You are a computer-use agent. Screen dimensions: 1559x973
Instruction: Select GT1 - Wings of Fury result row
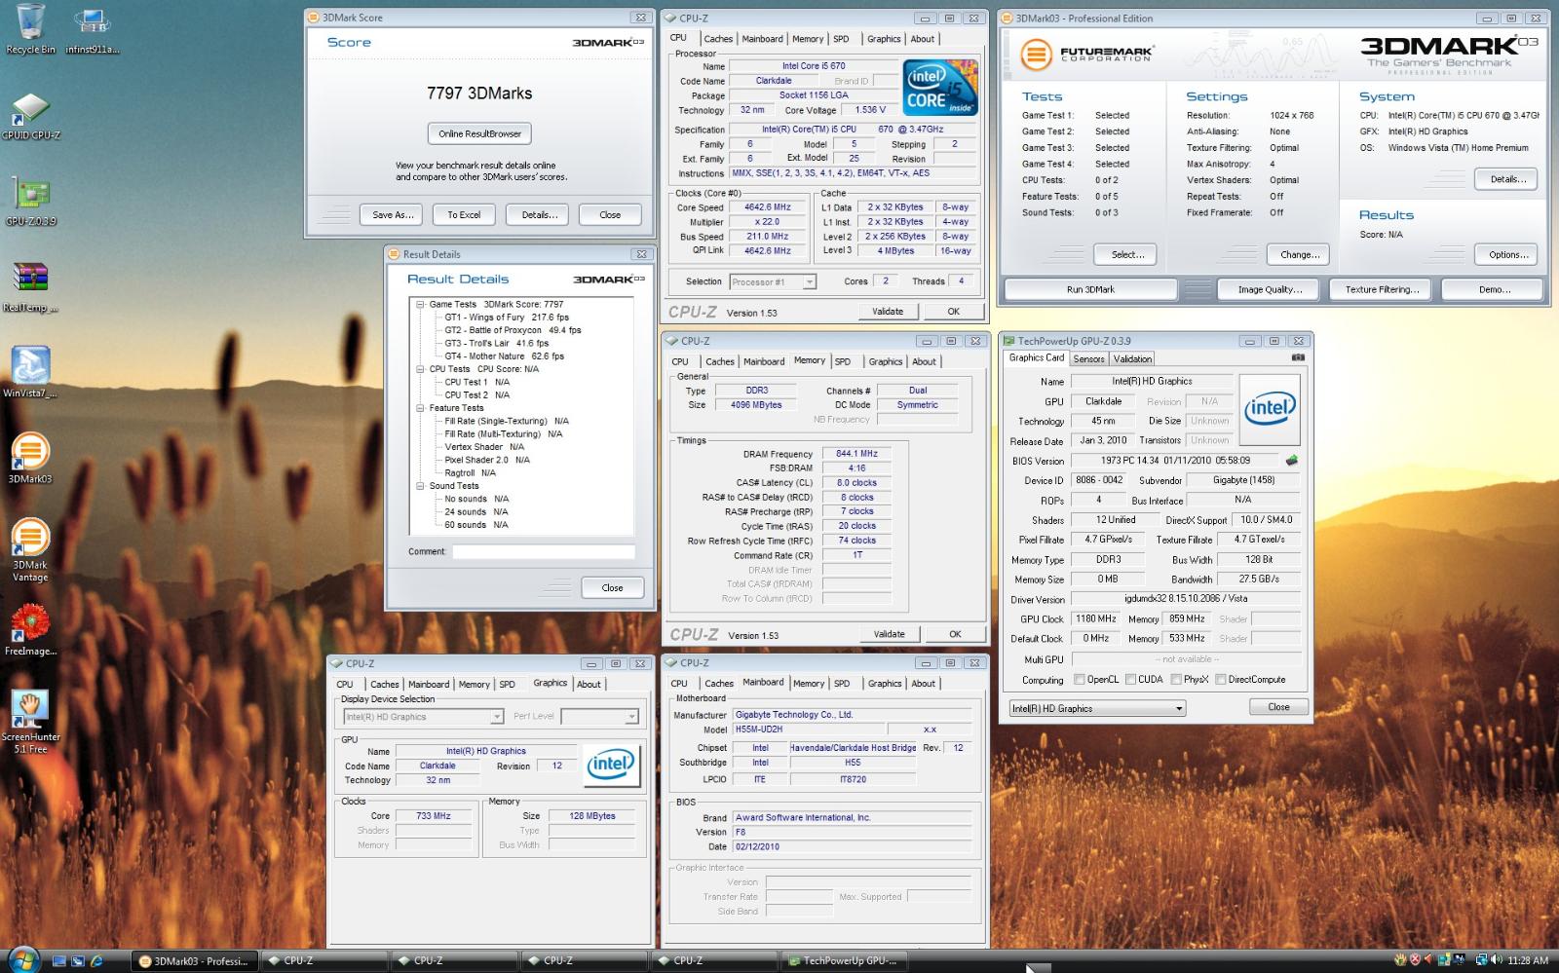point(507,317)
